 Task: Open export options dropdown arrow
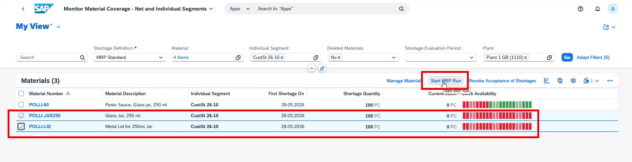pyautogui.click(x=597, y=81)
